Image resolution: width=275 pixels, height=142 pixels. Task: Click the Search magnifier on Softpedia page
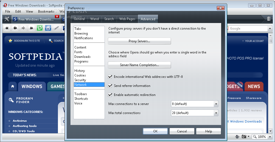[51, 41]
